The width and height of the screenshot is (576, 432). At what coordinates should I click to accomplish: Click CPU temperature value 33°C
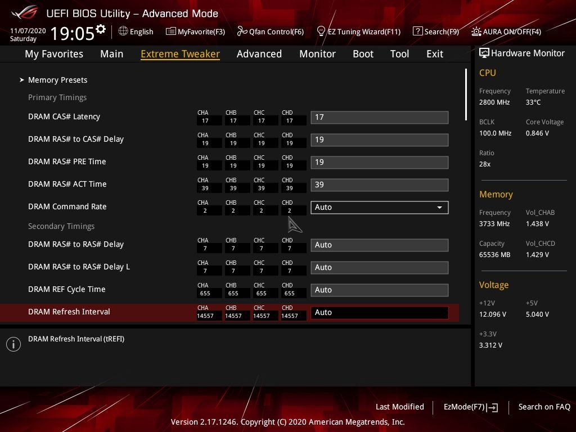tap(533, 102)
